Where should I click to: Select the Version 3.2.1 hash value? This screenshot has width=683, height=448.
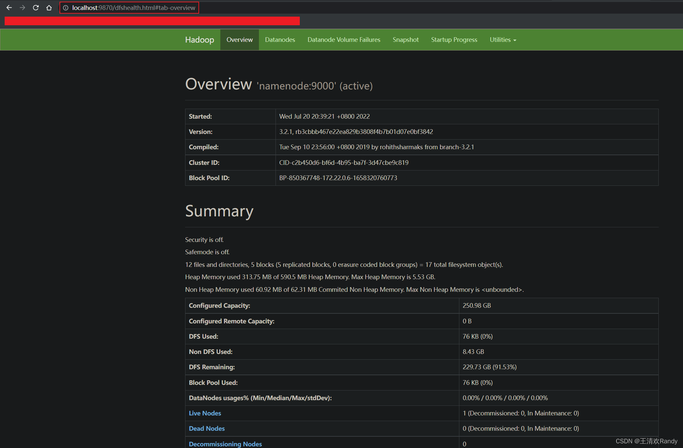point(356,132)
